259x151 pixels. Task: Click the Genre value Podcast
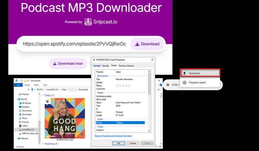click(119, 112)
